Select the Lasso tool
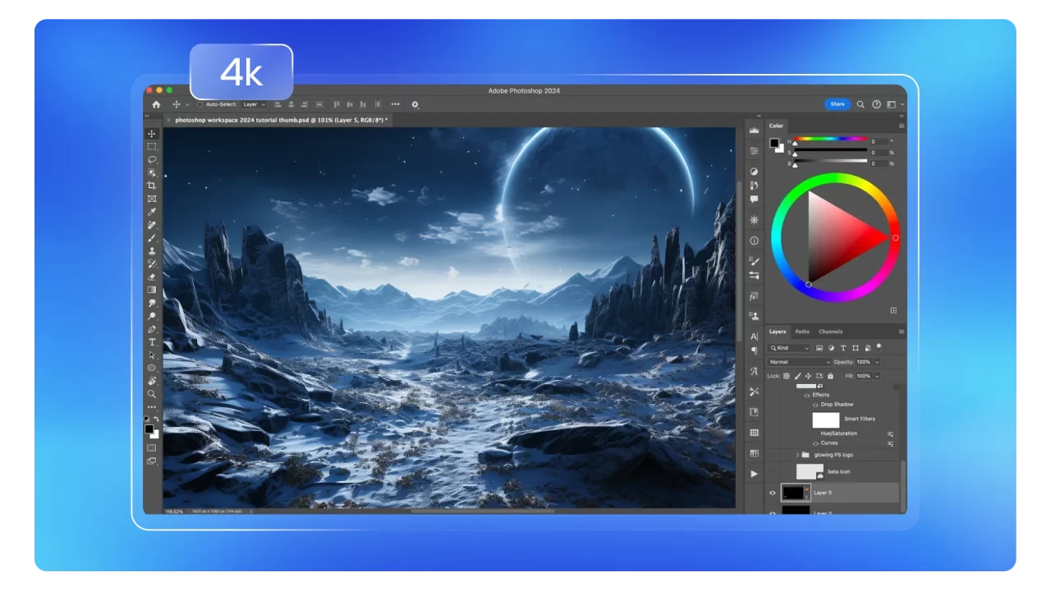Viewport: 1051px width, 591px height. click(x=152, y=159)
